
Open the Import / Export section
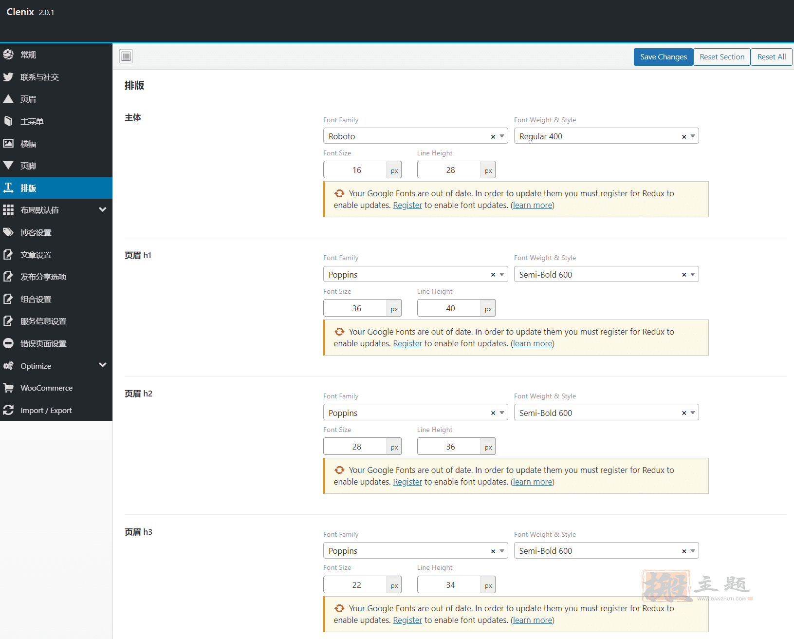coord(56,410)
